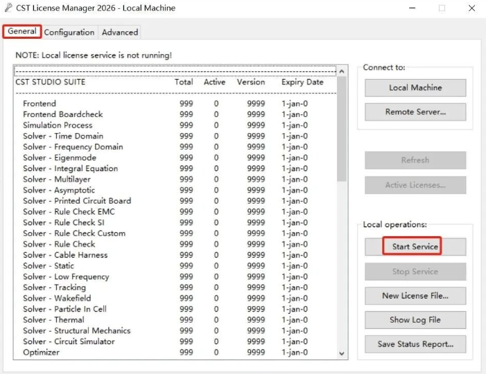486x374 pixels.
Task: Select the Frontend license row
Action: point(40,104)
